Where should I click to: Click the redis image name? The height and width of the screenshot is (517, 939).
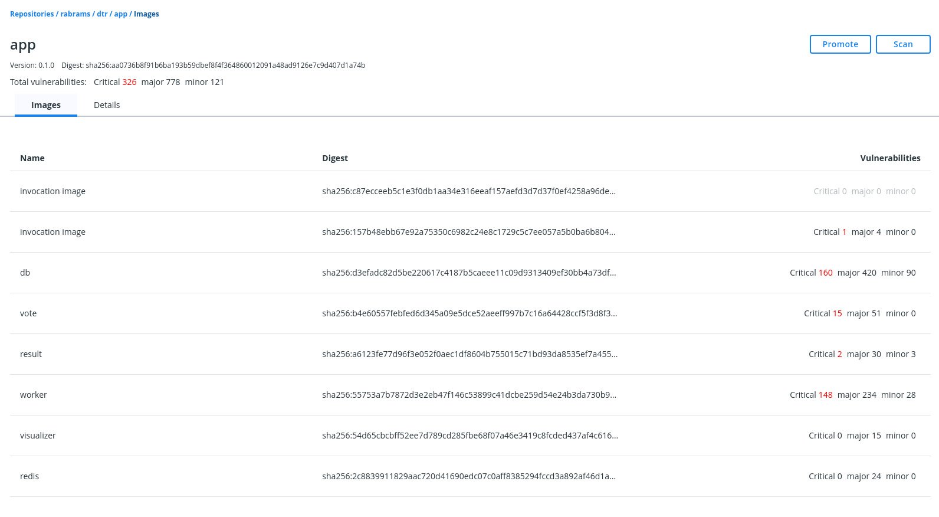pyautogui.click(x=29, y=476)
